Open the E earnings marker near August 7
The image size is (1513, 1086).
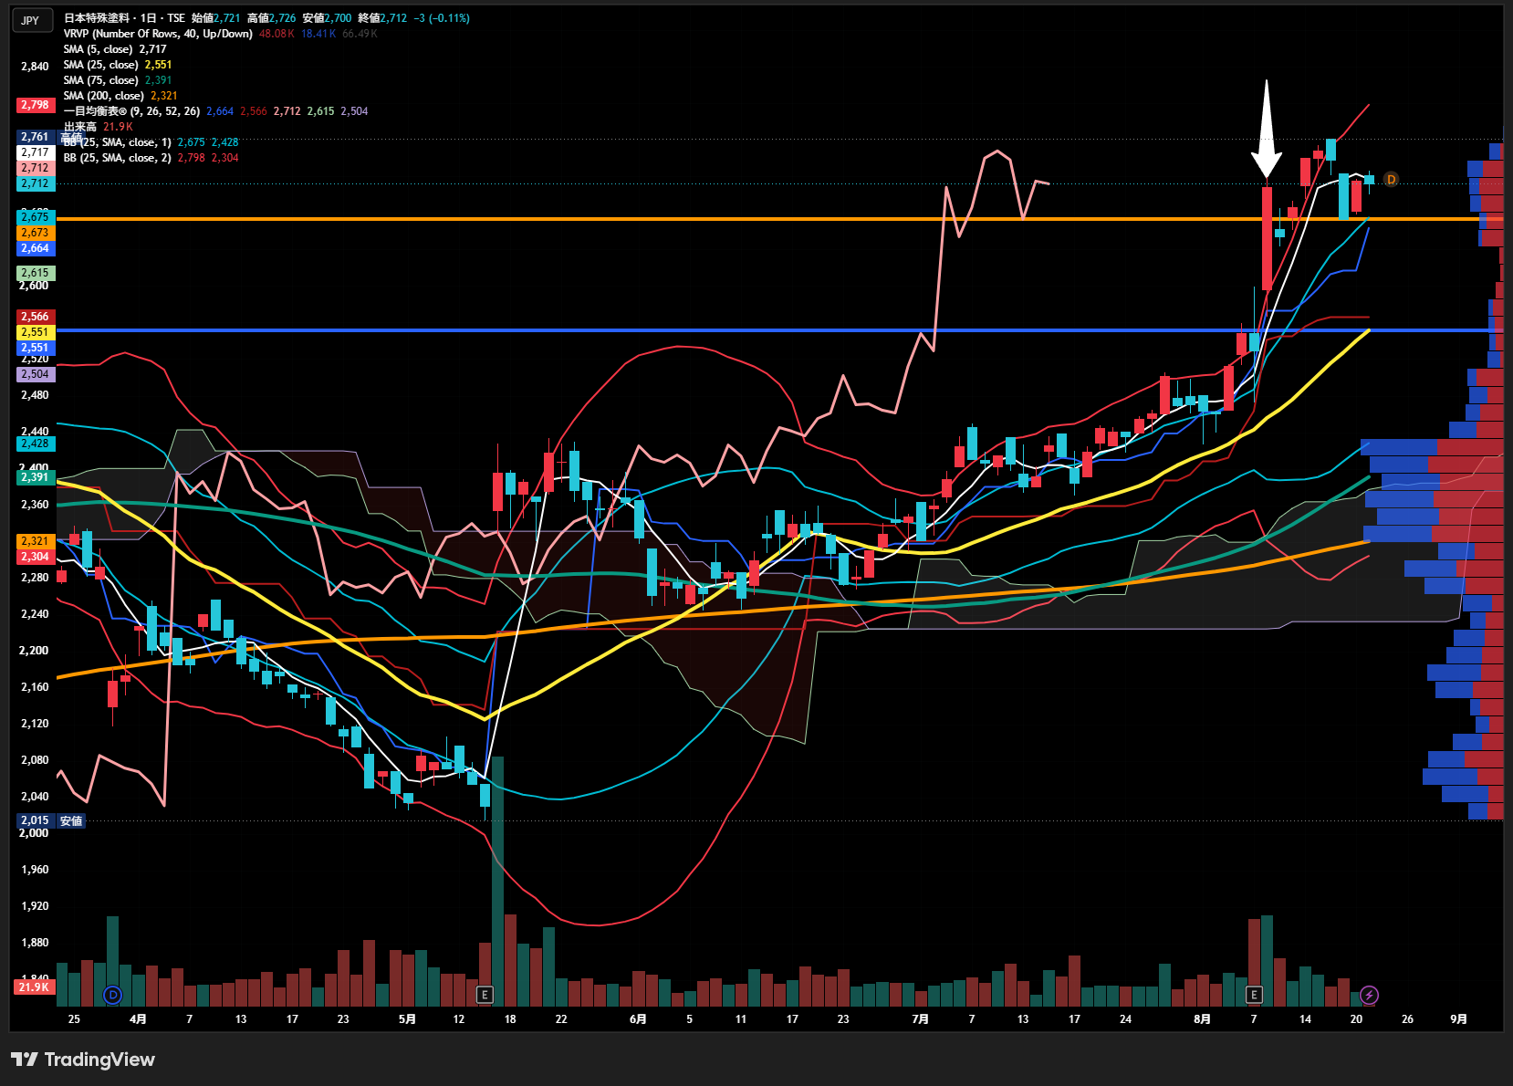[x=1254, y=995]
